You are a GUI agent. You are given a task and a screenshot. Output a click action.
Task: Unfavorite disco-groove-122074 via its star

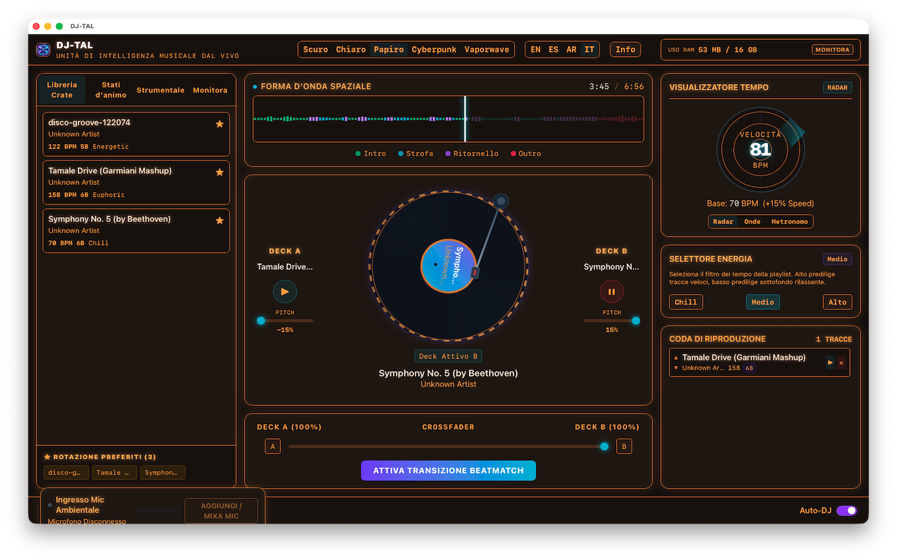[219, 124]
